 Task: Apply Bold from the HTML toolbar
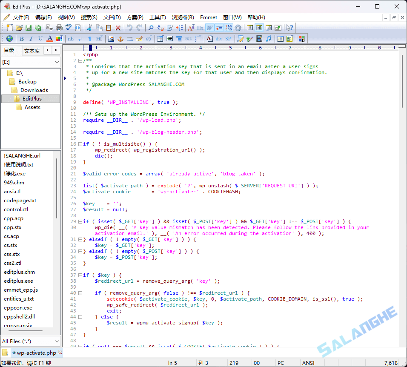click(21, 39)
